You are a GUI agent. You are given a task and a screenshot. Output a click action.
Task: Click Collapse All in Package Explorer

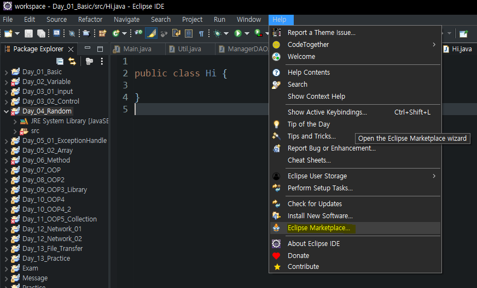(x=60, y=61)
